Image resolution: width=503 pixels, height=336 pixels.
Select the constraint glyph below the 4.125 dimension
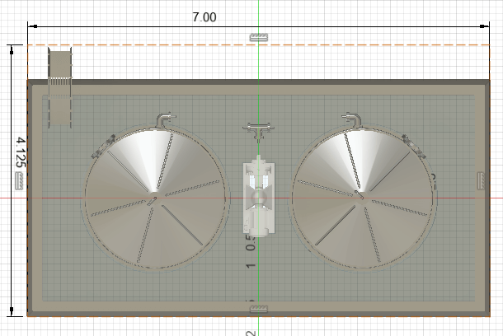(x=20, y=181)
